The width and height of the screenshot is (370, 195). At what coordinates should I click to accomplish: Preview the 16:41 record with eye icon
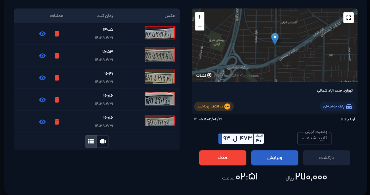42,78
